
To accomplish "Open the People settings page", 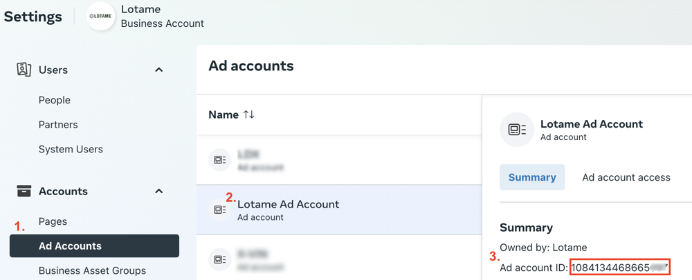I will tap(55, 100).
